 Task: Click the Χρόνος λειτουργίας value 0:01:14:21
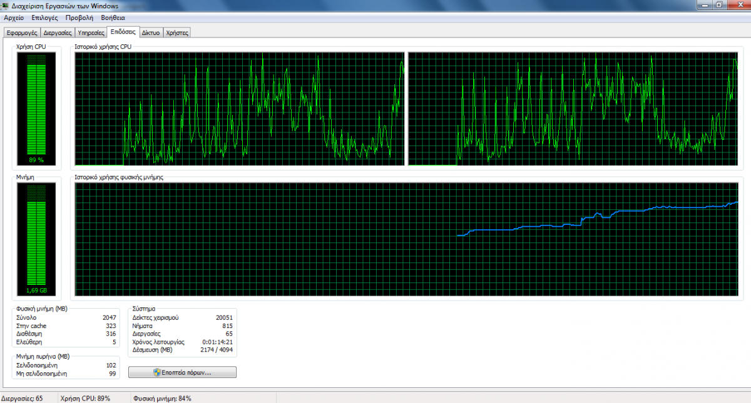(x=218, y=342)
